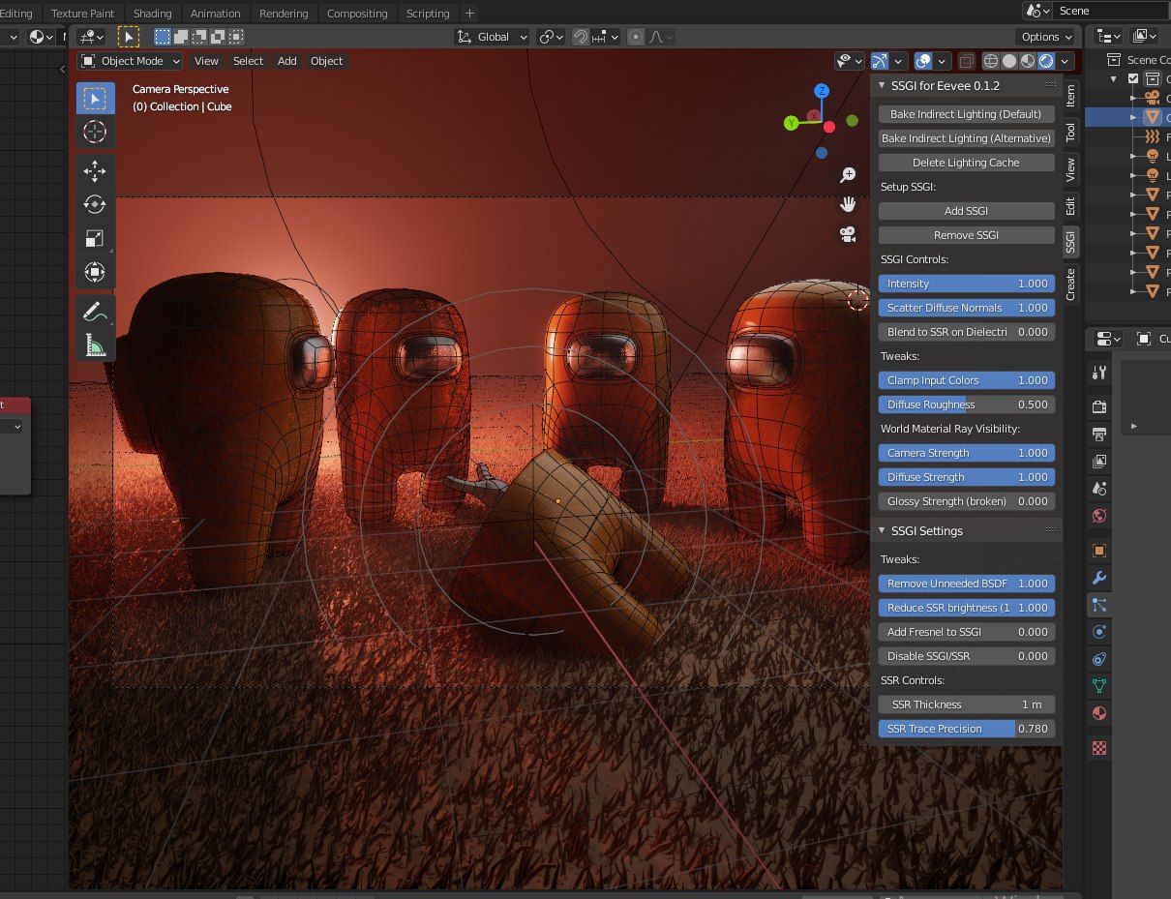Open Global transform orientation dropdown
Image resolution: width=1171 pixels, height=899 pixels.
click(493, 37)
